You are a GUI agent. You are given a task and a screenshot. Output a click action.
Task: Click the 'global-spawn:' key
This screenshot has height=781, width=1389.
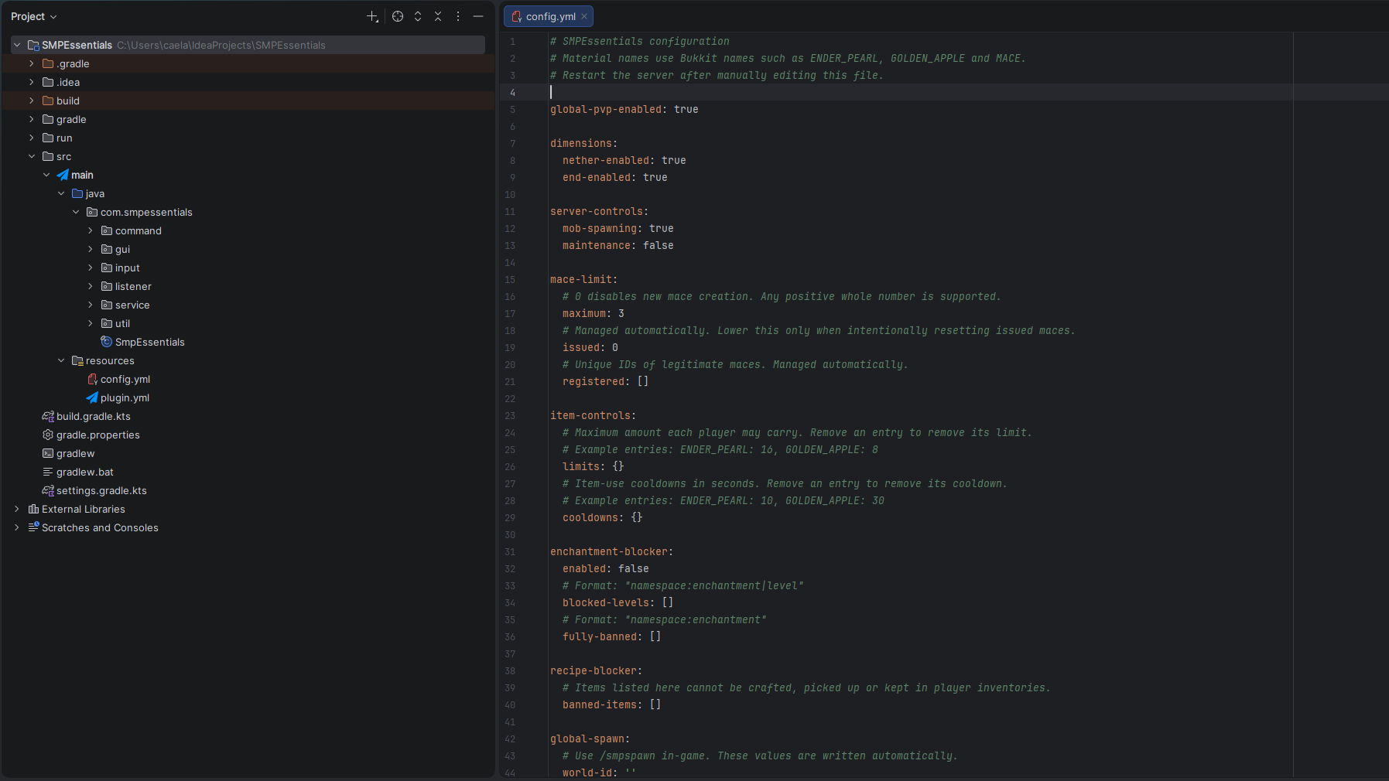[590, 738]
